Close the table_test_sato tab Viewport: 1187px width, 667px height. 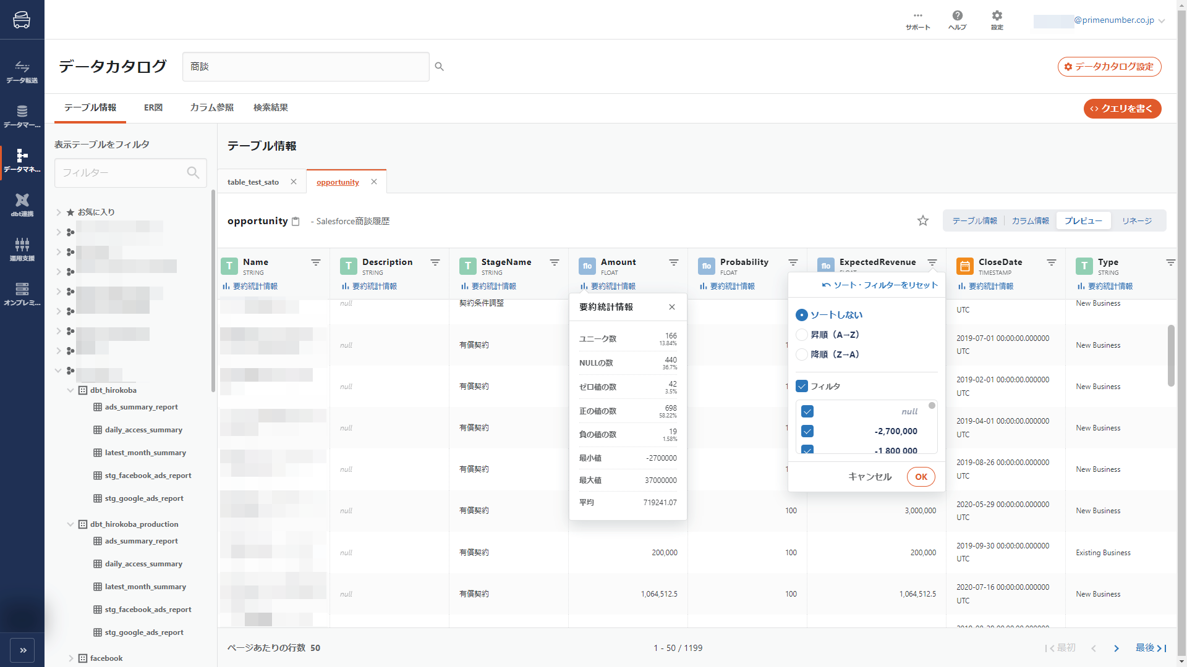[294, 182]
